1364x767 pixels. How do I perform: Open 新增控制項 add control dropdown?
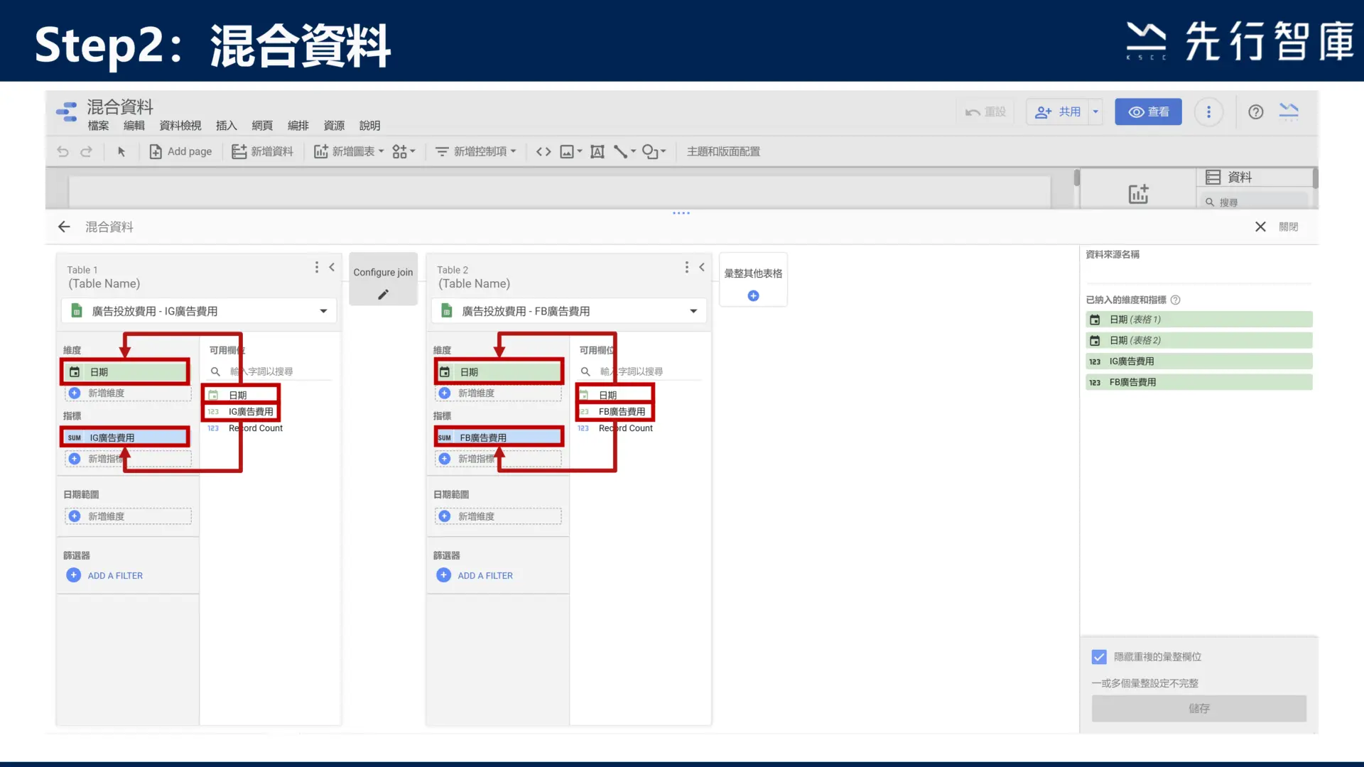point(475,151)
